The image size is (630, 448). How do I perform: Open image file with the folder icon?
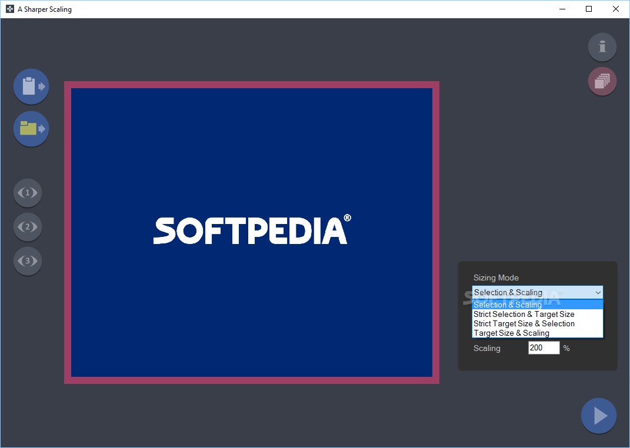click(x=31, y=129)
